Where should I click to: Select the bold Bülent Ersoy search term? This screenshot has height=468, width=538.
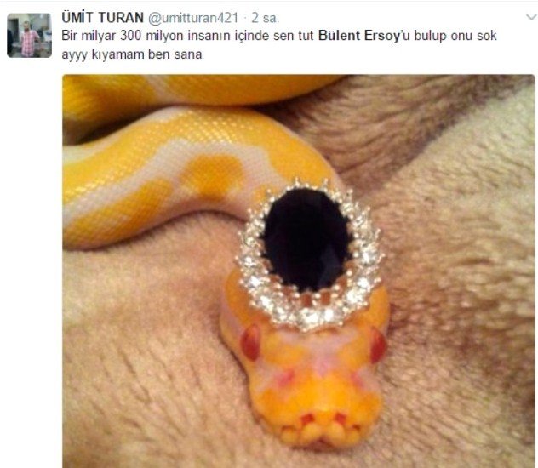359,36
